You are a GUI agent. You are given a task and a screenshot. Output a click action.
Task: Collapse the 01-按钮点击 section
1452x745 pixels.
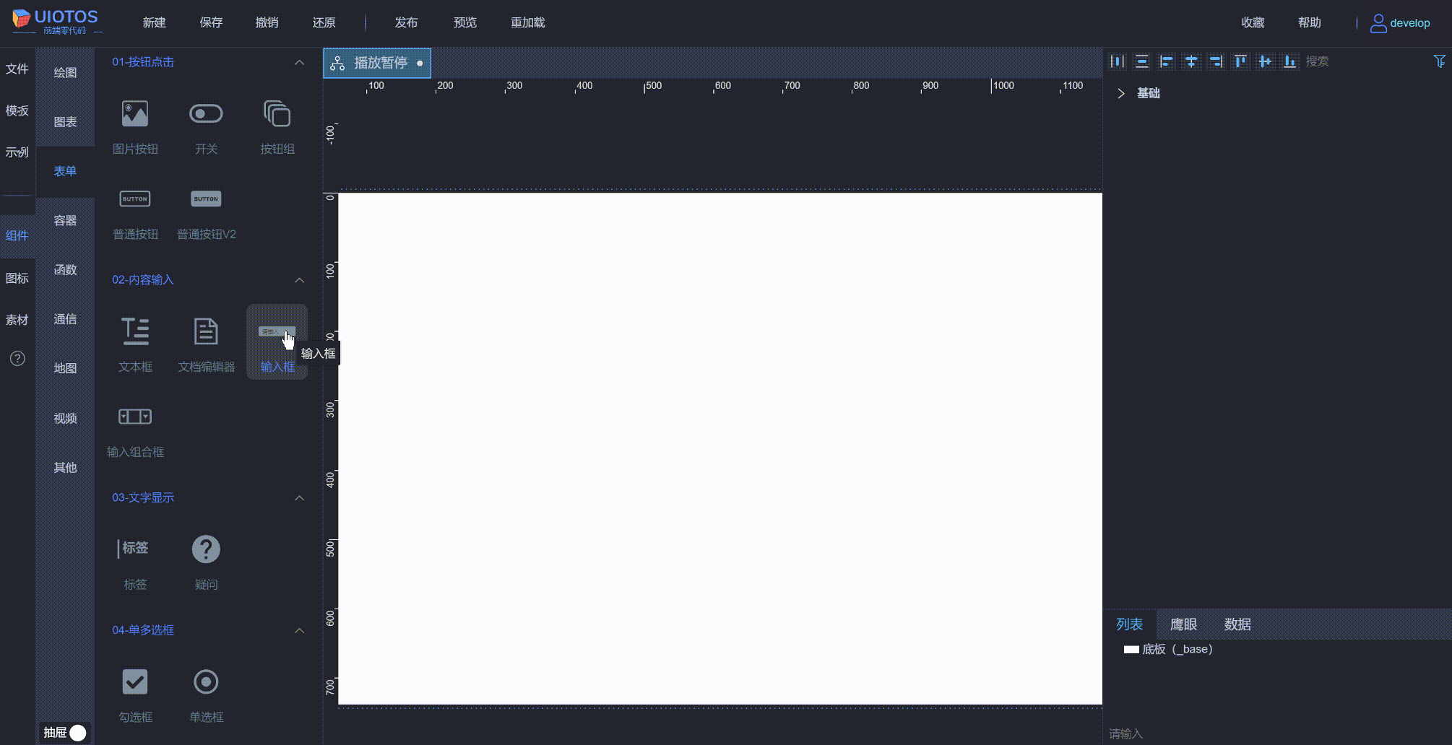click(x=299, y=62)
